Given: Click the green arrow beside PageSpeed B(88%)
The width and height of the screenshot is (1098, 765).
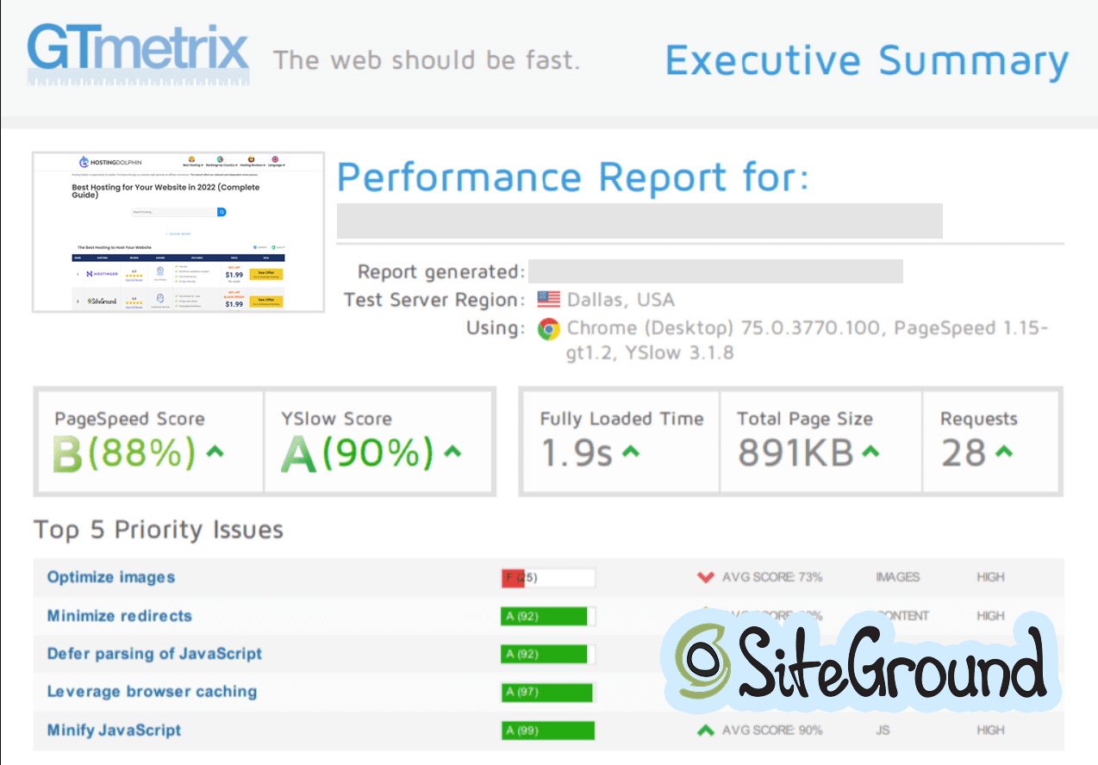Looking at the screenshot, I should pos(215,451).
